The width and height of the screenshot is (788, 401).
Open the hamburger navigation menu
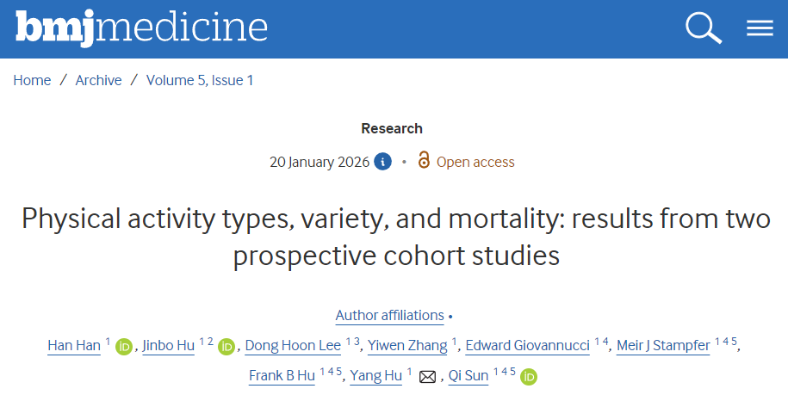[760, 28]
